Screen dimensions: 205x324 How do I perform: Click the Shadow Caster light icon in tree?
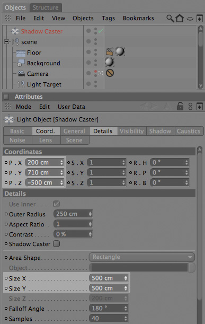[x=15, y=31]
